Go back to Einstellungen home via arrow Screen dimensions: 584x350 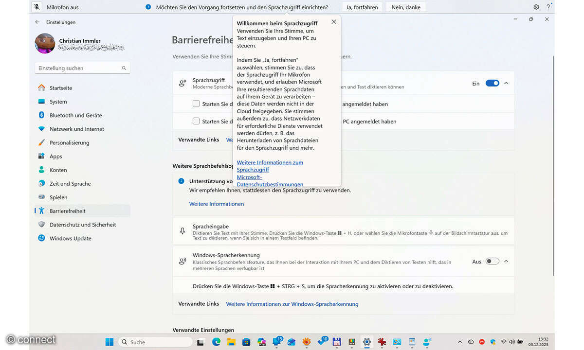[37, 22]
